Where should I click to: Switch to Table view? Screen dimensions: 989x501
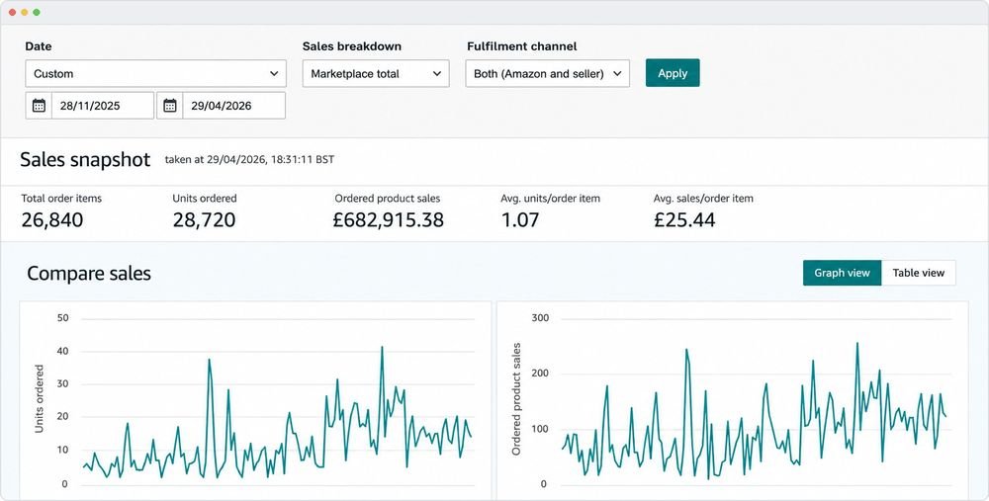tap(919, 273)
